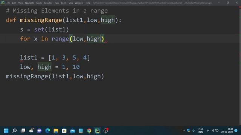Open the clock showing 13:43 29-05-2022
The width and height of the screenshot is (241, 135).
coord(227,130)
